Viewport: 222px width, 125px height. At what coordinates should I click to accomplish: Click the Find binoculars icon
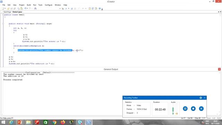point(35,8)
